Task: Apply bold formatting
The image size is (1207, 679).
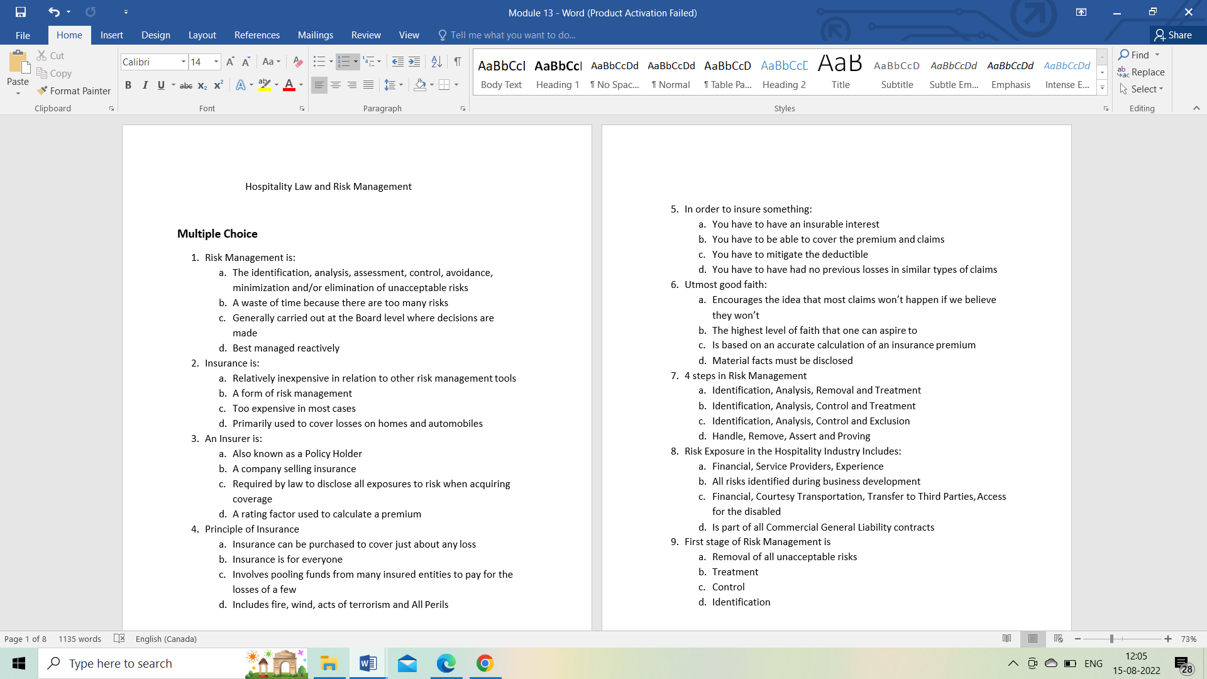Action: (128, 85)
